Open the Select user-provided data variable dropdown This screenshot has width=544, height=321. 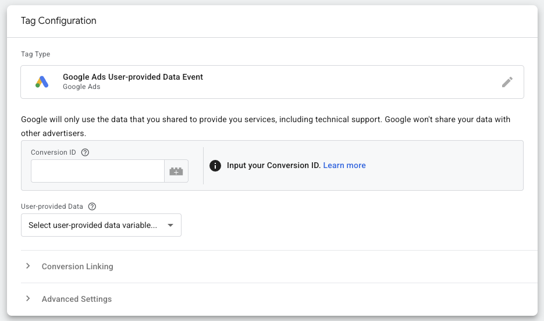[101, 225]
